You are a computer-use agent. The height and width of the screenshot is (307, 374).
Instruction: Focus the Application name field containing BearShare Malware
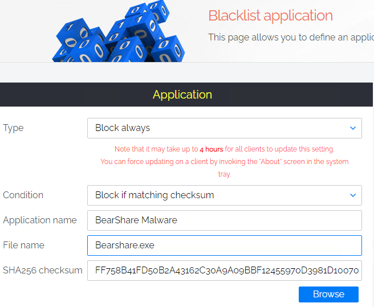(225, 220)
